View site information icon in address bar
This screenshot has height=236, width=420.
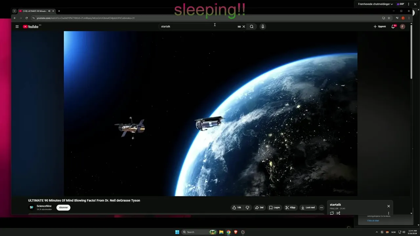pos(33,18)
